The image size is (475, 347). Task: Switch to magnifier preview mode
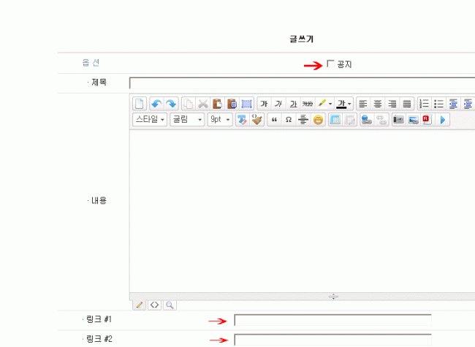pos(170,305)
